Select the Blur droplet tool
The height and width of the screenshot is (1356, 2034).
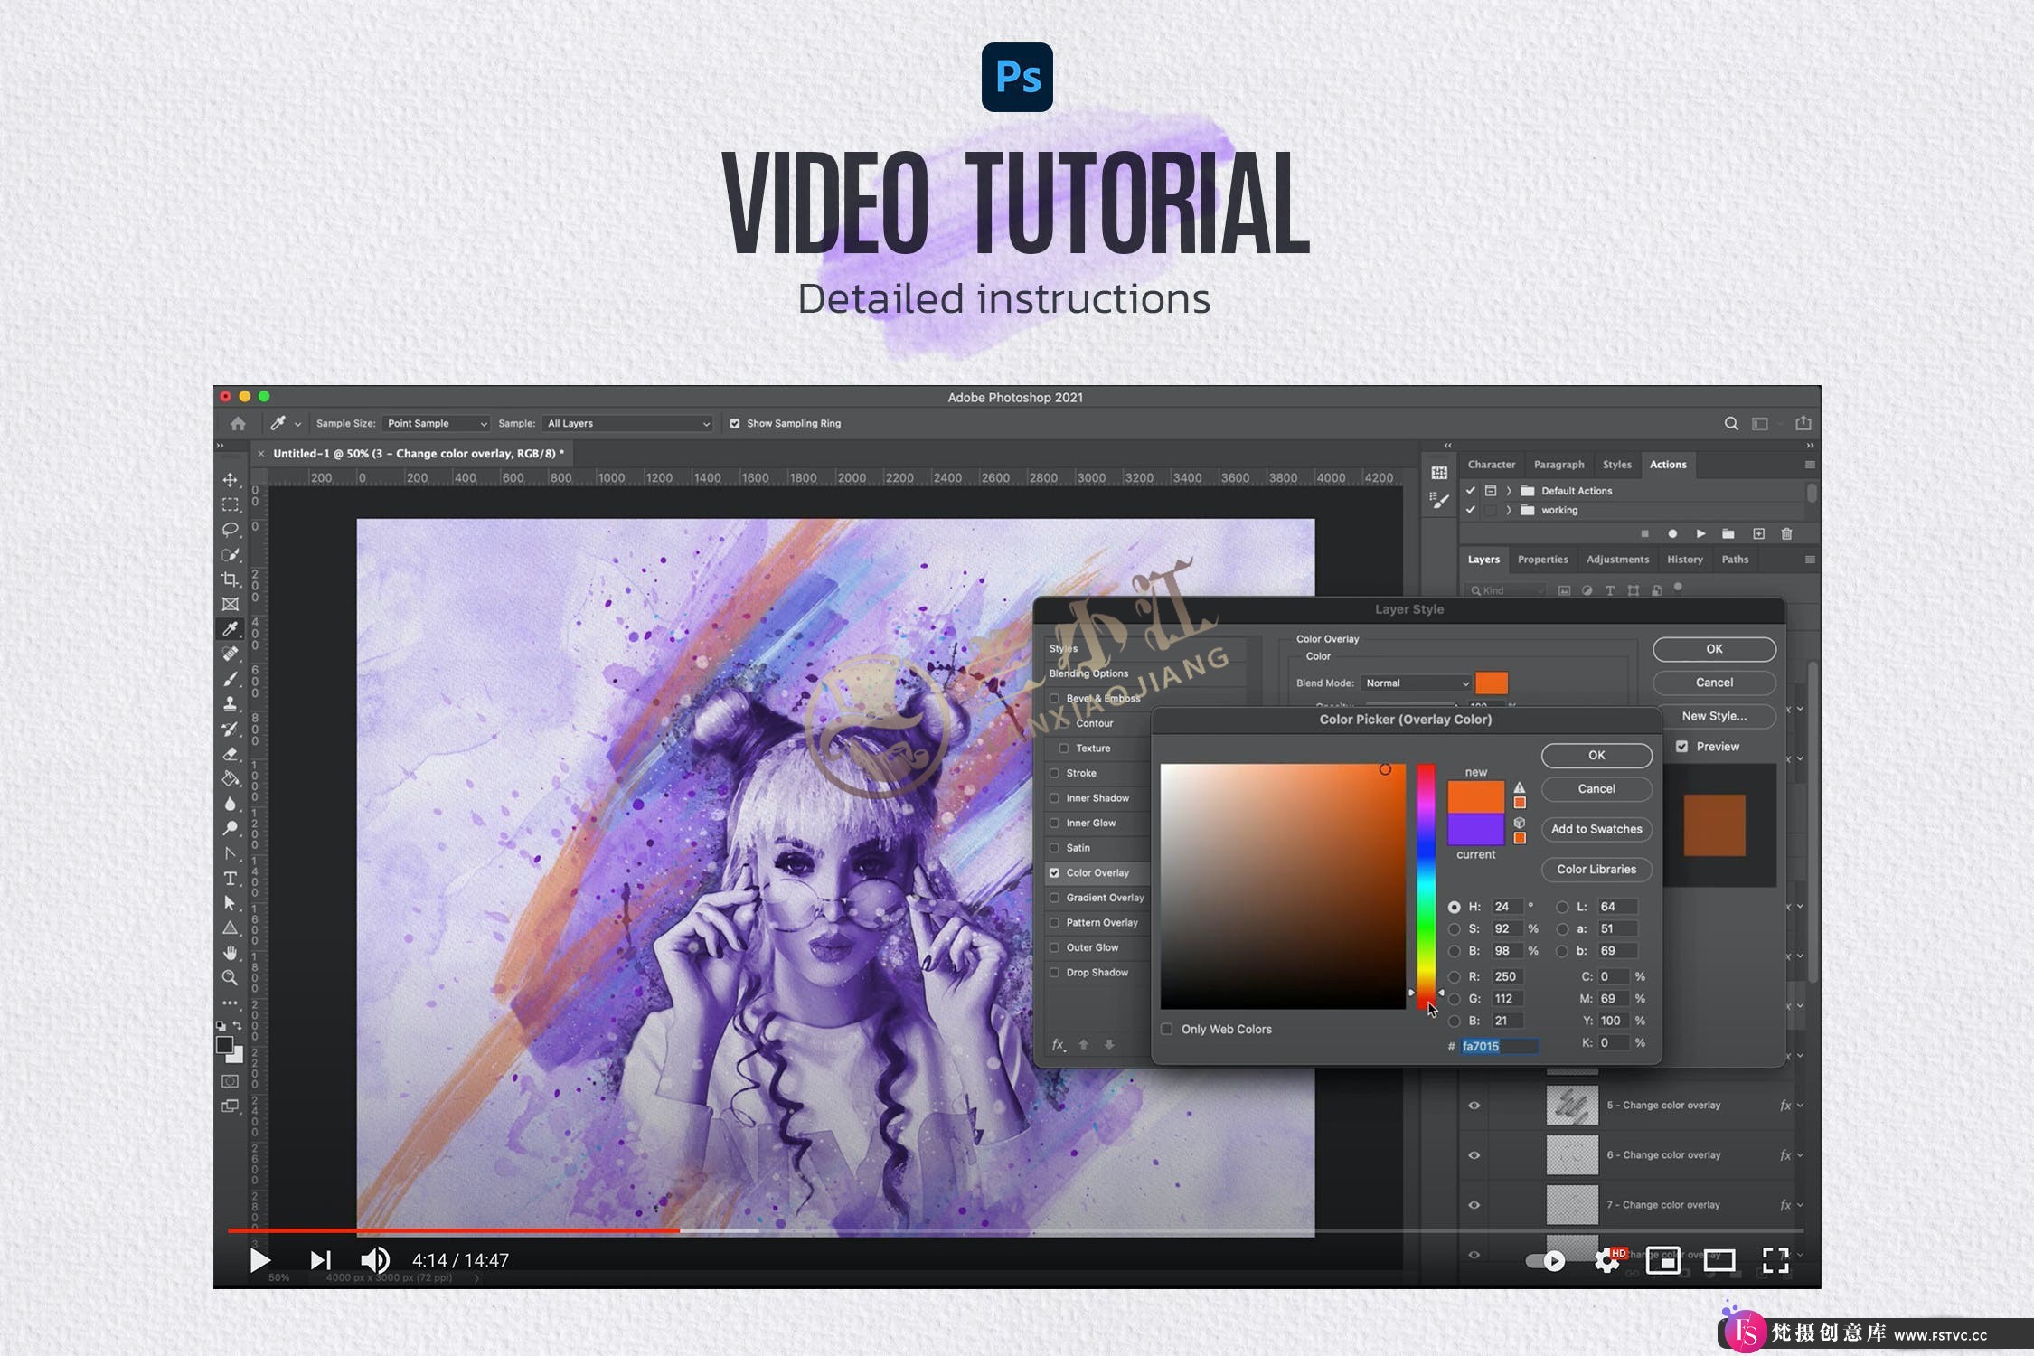click(x=231, y=804)
